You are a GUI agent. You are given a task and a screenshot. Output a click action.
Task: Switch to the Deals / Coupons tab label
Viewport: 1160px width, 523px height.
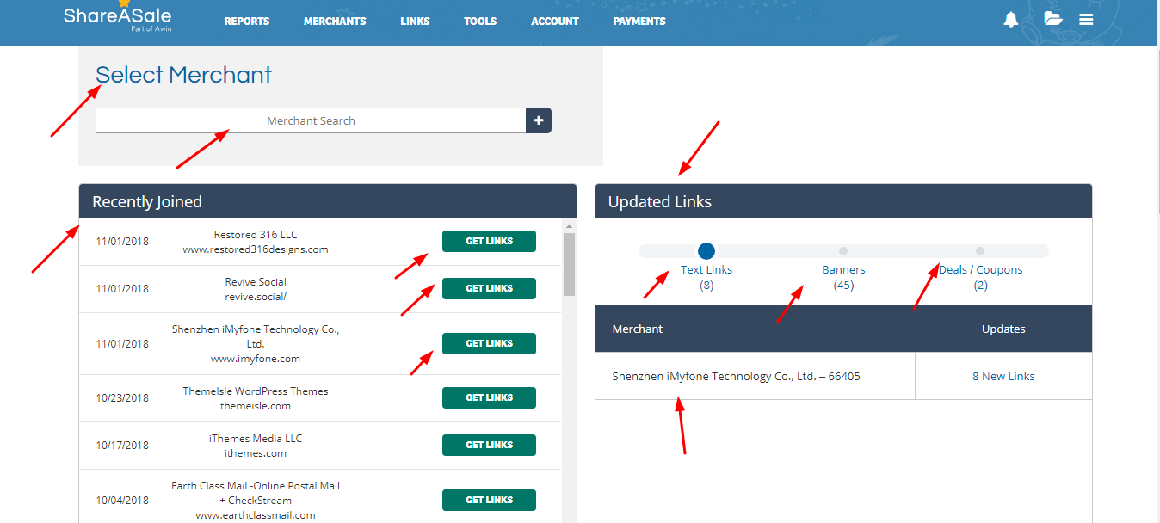980,269
